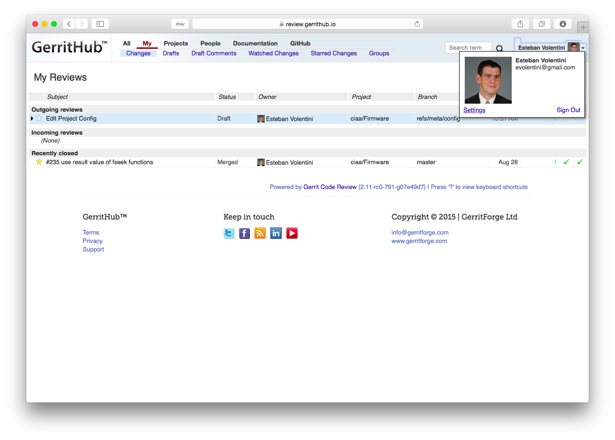This screenshot has width=615, height=440.
Task: Open the Terms footer link
Action: click(x=91, y=233)
